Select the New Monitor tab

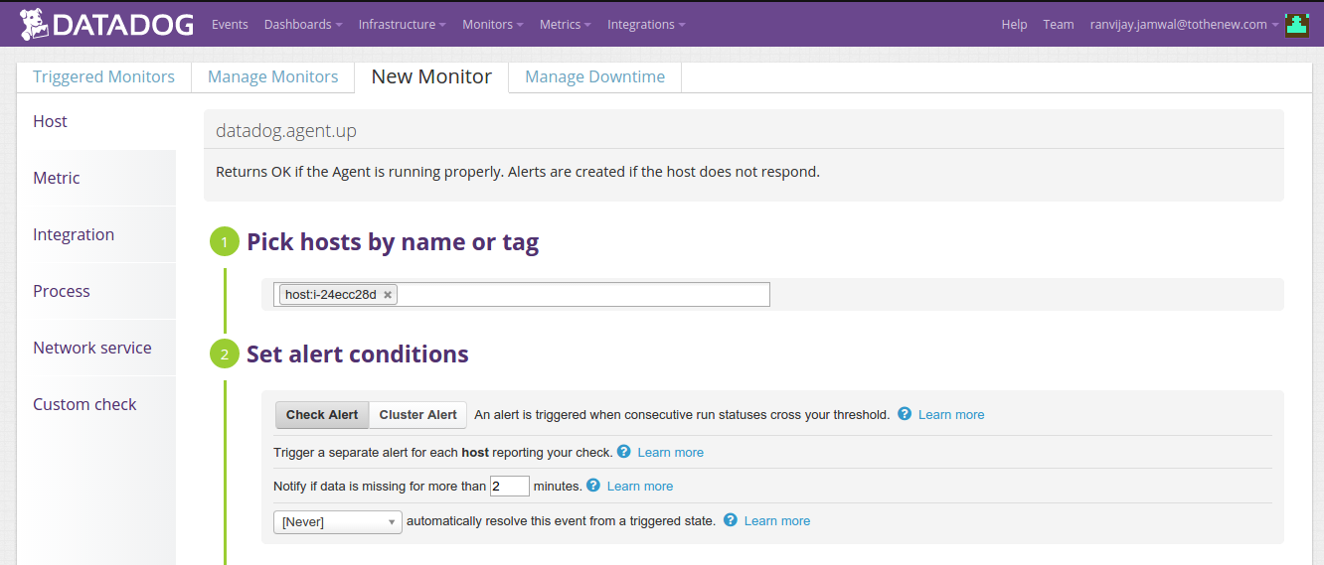coord(431,76)
